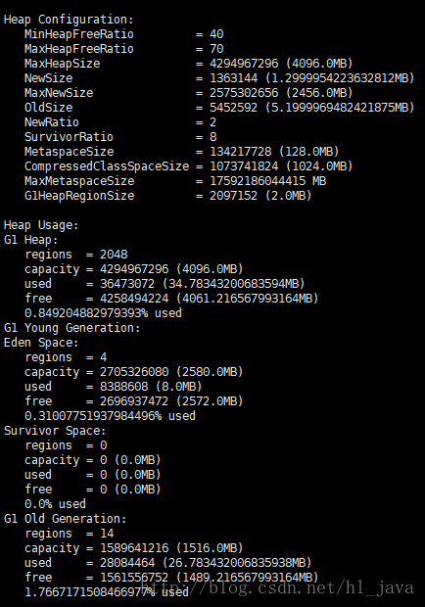Click the Eden Space capacity 2705326080 value
The height and width of the screenshot is (607, 425).
tap(134, 372)
